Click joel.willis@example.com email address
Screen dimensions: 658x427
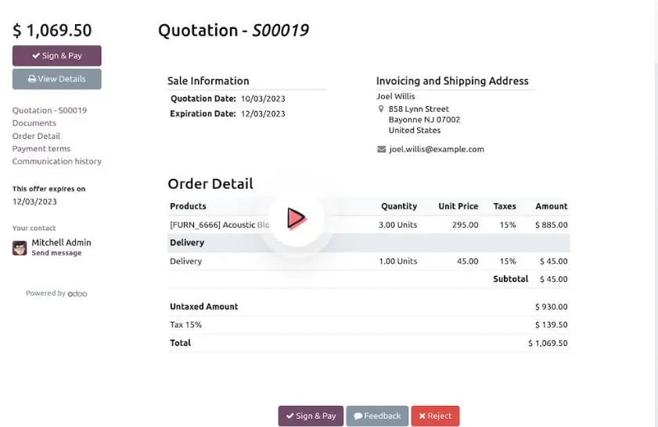pos(436,149)
